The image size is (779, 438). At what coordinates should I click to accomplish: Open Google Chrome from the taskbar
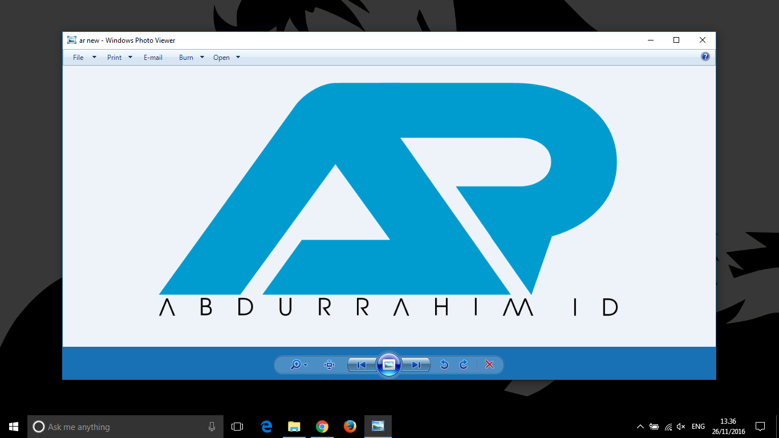322,426
